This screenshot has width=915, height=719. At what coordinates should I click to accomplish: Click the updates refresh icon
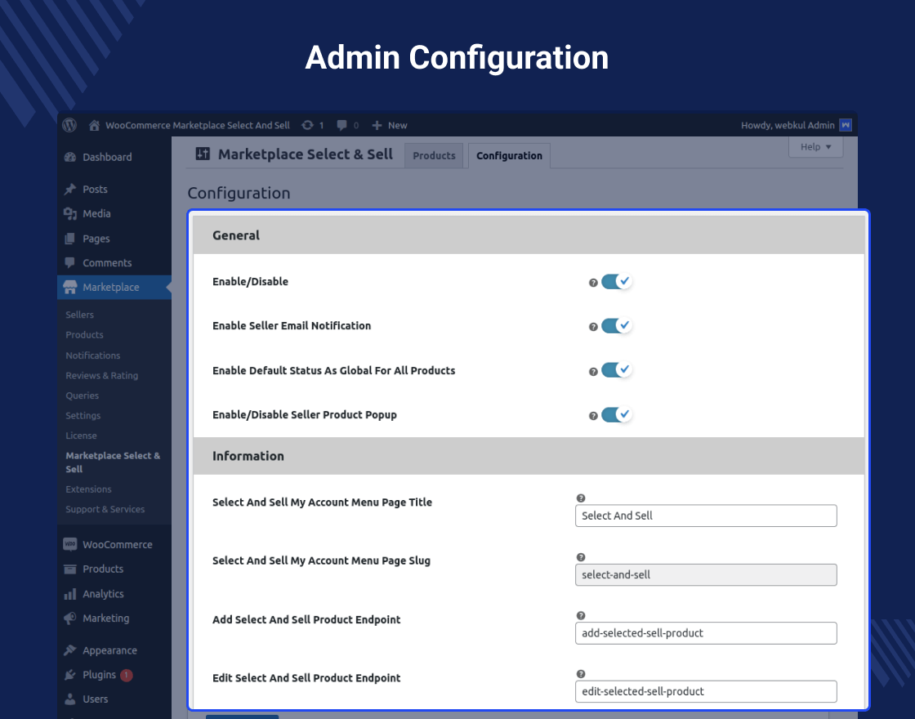click(x=307, y=125)
